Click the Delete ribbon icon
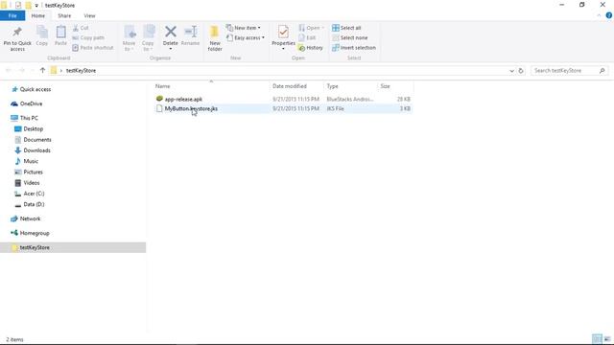The width and height of the screenshot is (614, 345). [x=171, y=32]
